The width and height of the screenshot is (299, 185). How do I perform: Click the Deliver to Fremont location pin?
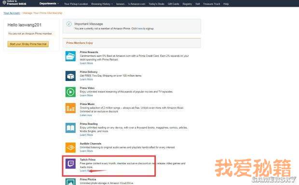coord(4,3)
